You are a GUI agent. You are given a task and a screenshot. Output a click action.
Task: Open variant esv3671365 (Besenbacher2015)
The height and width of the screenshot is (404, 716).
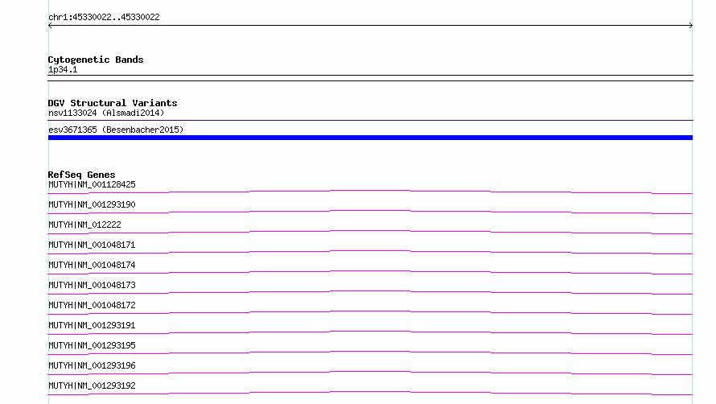click(x=116, y=130)
